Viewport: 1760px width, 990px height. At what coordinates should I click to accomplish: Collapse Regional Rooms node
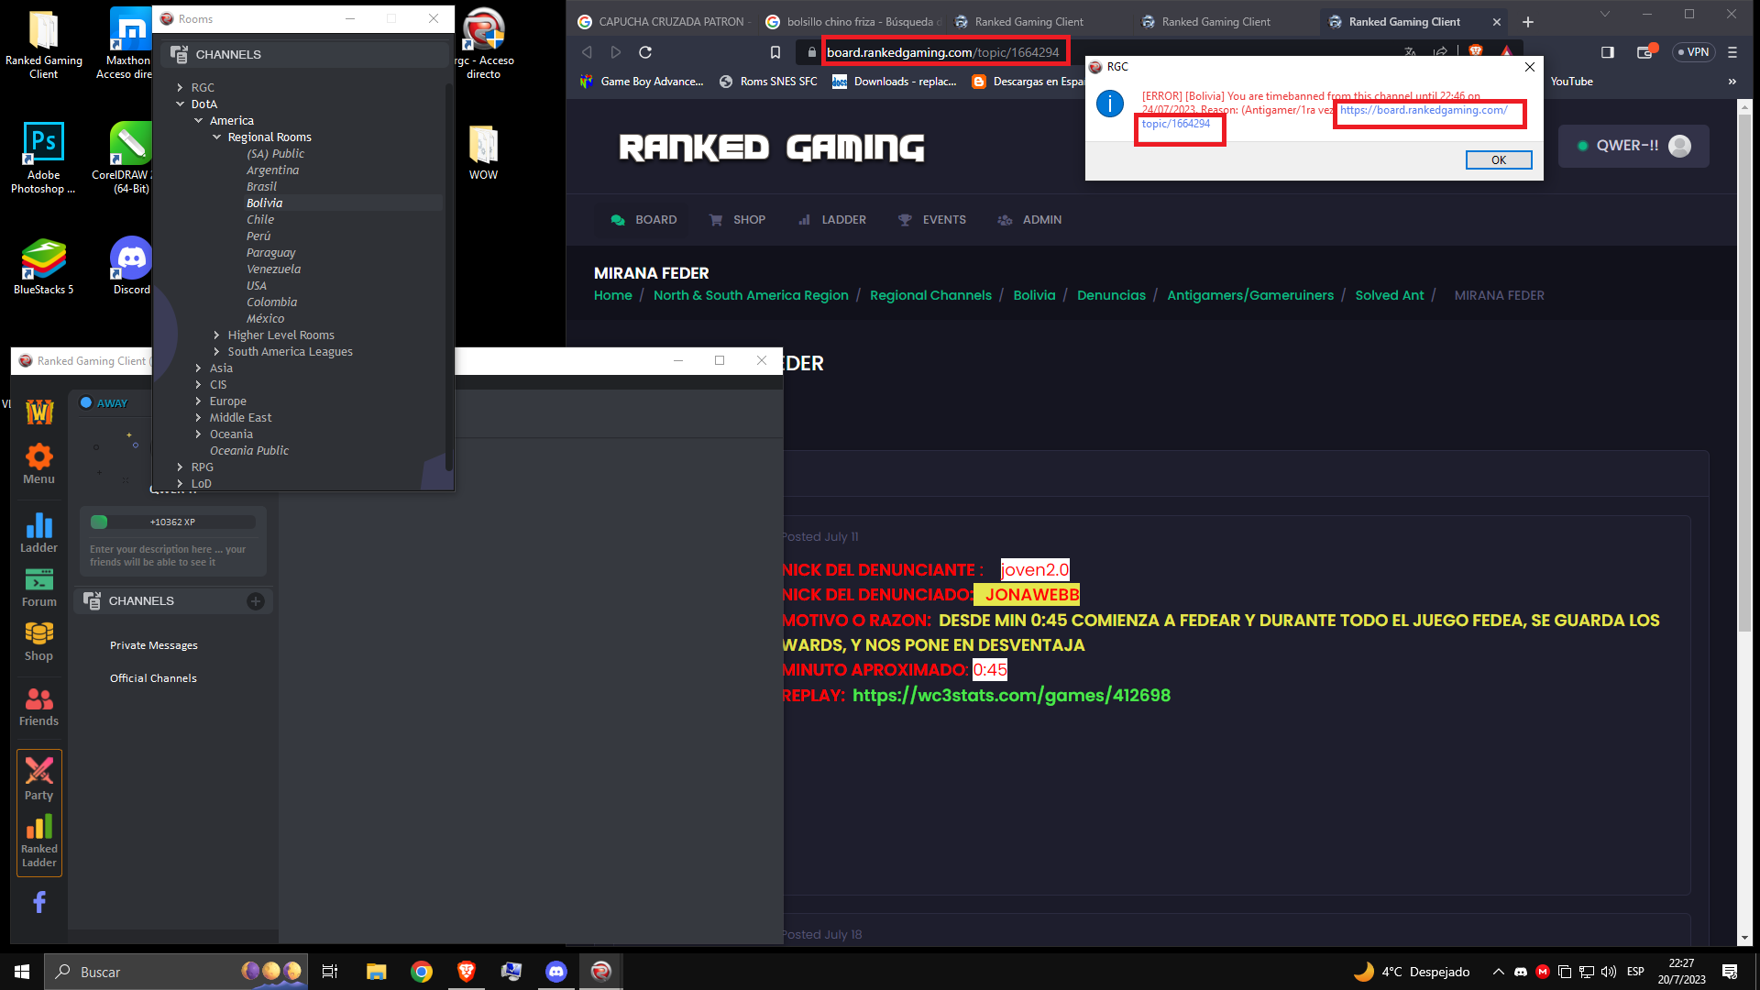(216, 137)
